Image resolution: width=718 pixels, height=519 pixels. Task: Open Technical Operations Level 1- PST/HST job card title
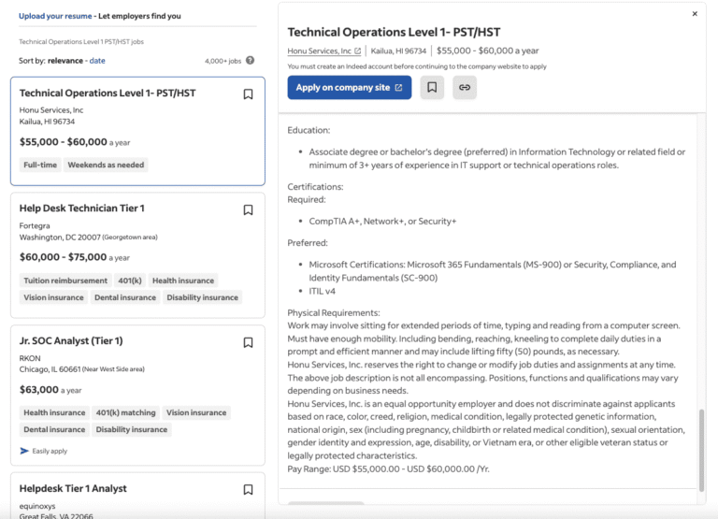coord(108,93)
